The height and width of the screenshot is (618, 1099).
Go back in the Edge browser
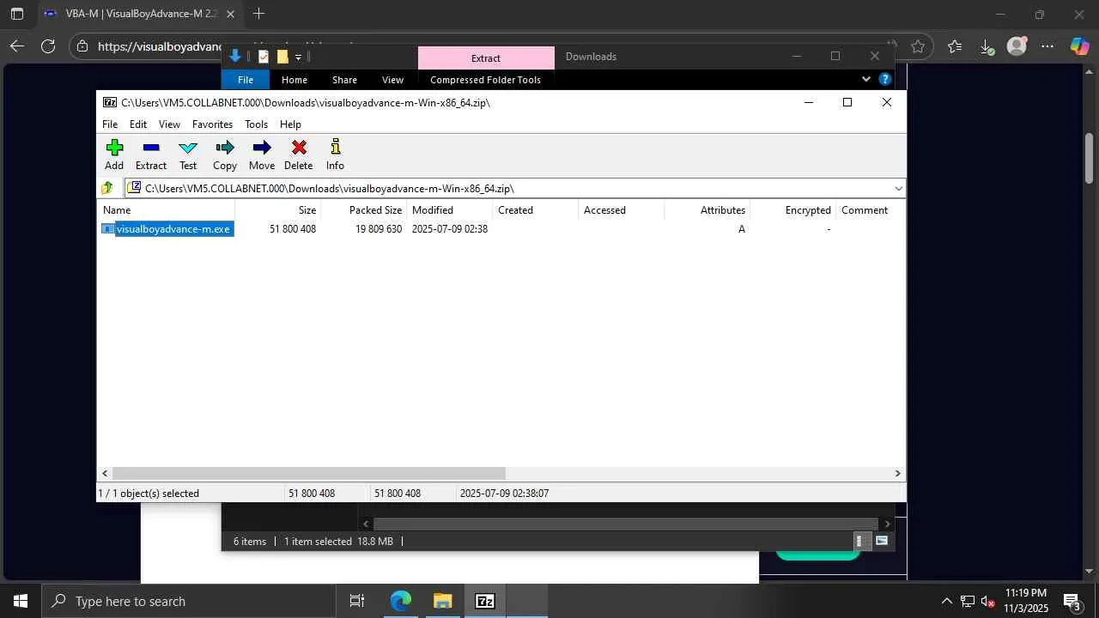(17, 46)
